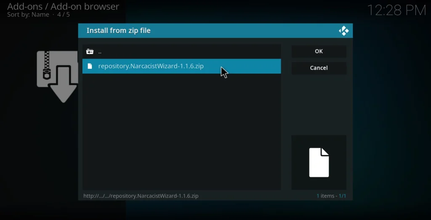Viewport: 431px width, 220px height.
Task: Click the '4 / 5' position indicator
Action: (64, 15)
